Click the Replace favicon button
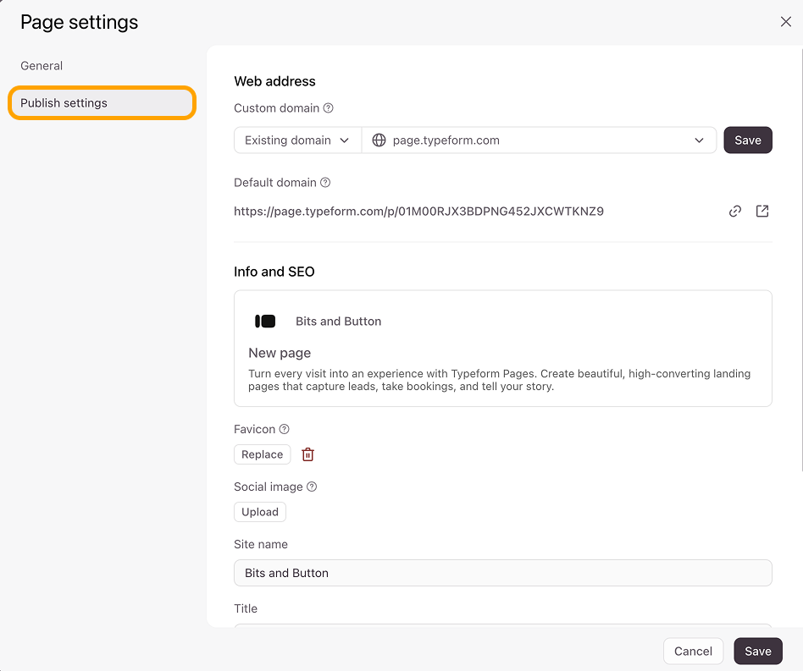Screen dimensions: 803x671 [263, 454]
